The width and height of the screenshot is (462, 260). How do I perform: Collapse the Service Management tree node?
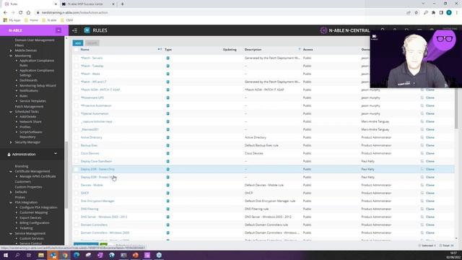click(x=11, y=233)
